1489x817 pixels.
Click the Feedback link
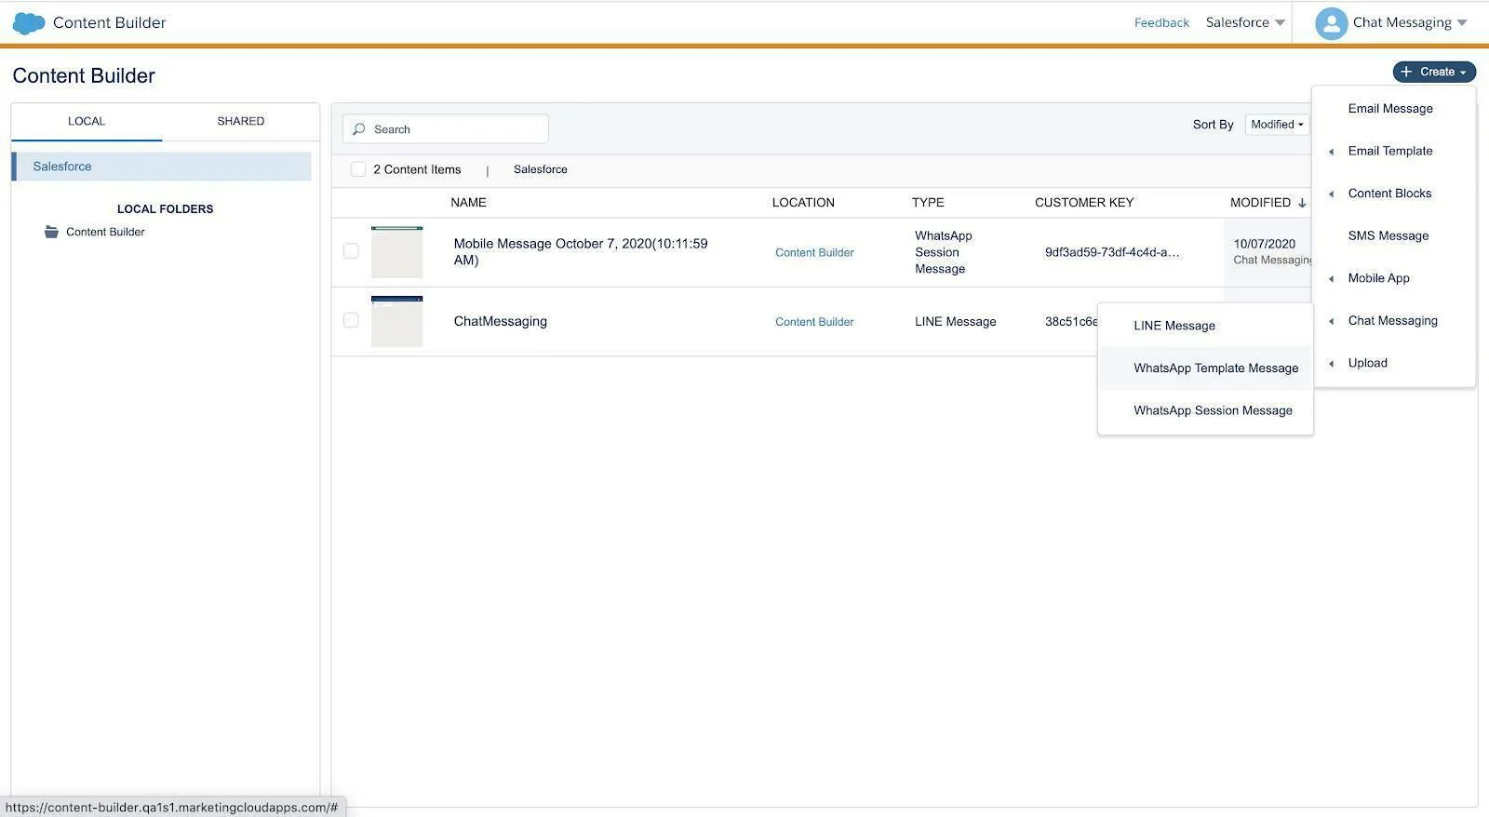click(1161, 22)
